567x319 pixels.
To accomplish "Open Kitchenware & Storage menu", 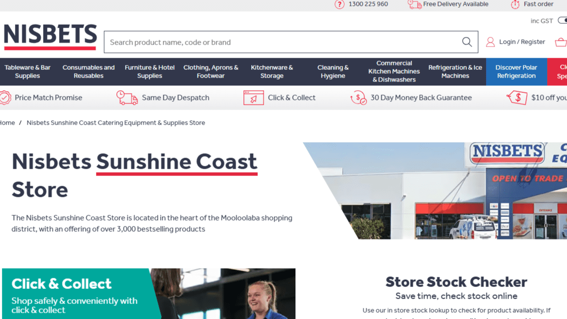I will pyautogui.click(x=272, y=72).
